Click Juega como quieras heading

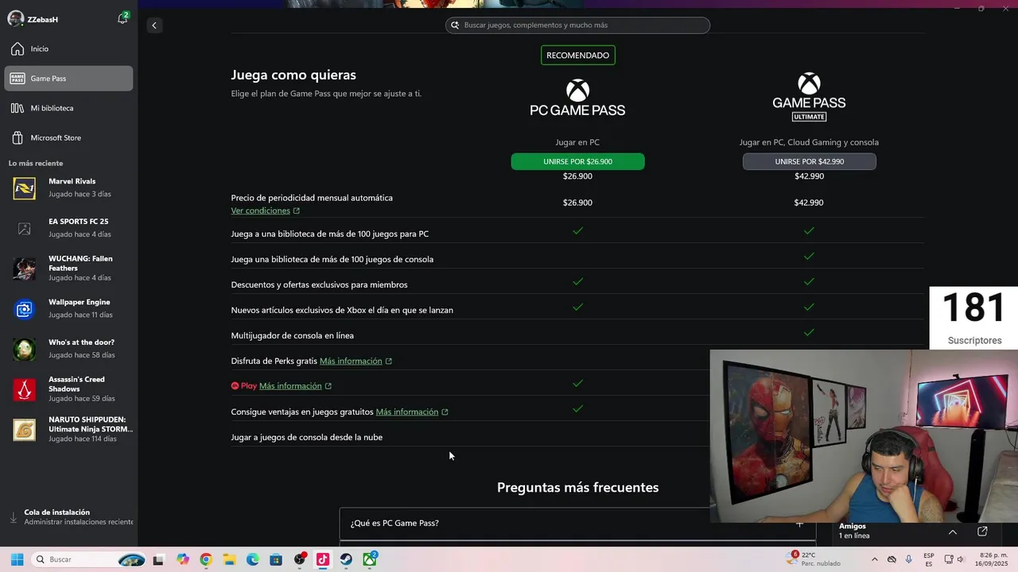[293, 75]
